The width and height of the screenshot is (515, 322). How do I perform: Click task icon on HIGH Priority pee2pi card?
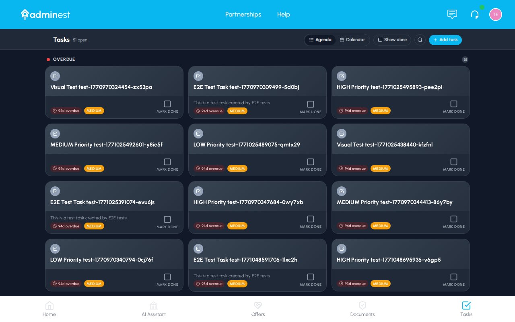[342, 76]
